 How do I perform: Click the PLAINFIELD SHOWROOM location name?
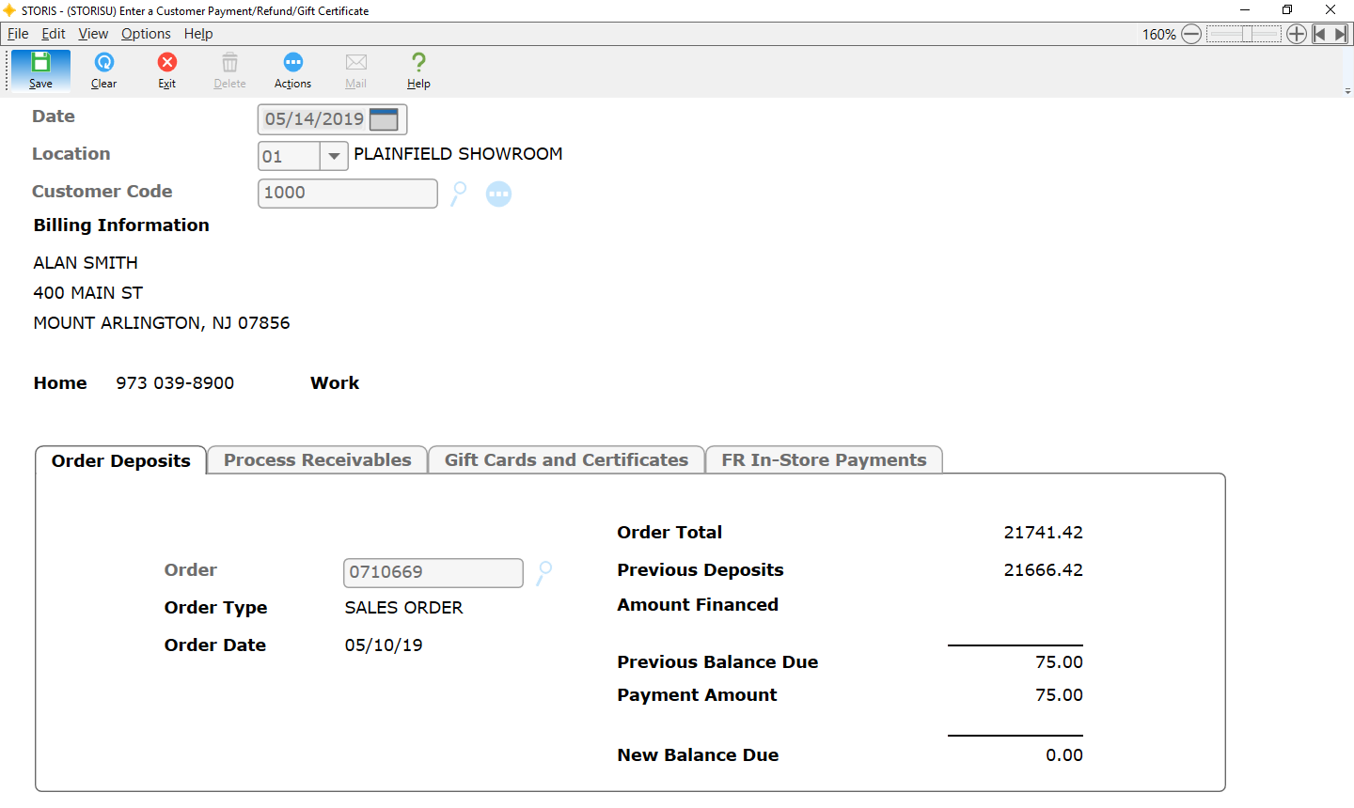point(458,154)
